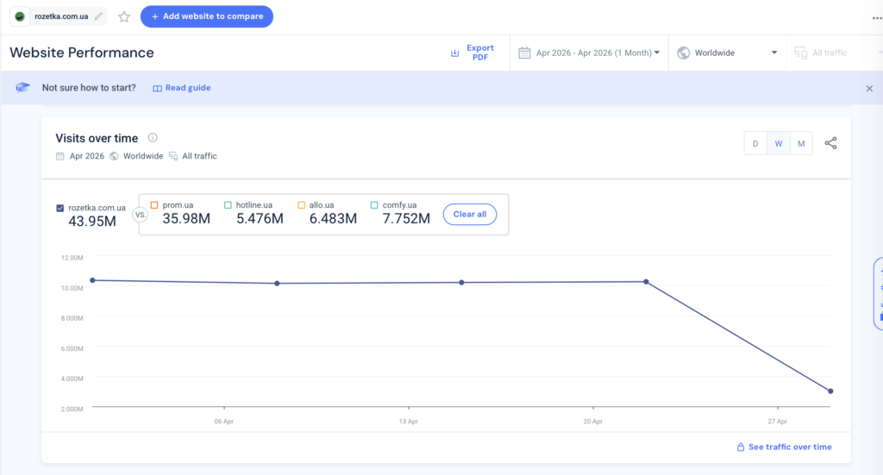Check the allo.ua competitor checkbox
The width and height of the screenshot is (883, 475).
tap(301, 205)
